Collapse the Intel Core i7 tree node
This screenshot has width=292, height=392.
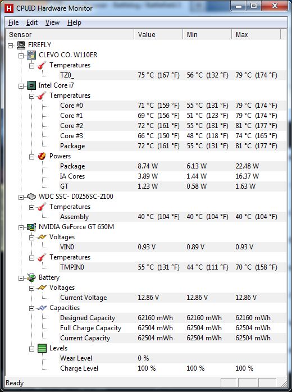click(21, 86)
